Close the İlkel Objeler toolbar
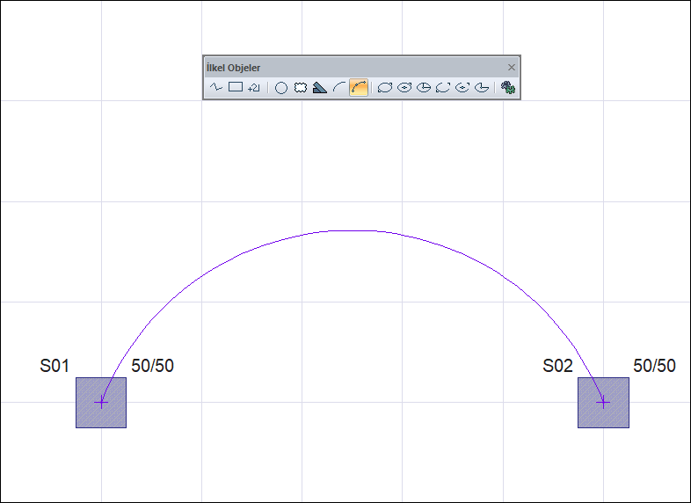 click(511, 68)
